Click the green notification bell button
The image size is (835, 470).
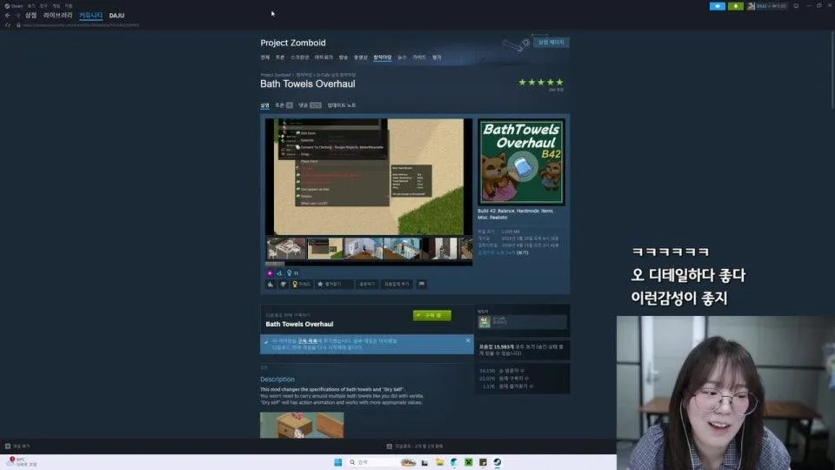coord(736,6)
